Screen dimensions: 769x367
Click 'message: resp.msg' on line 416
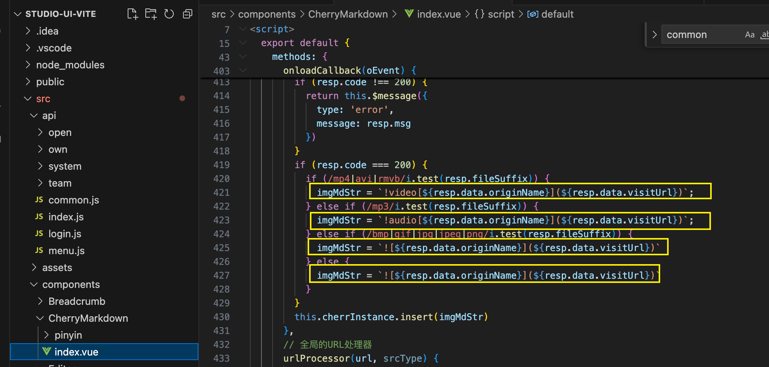tap(363, 123)
